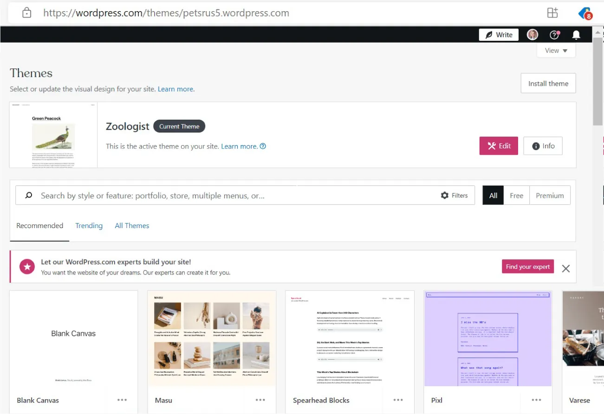Select the All themes filter

coord(493,195)
